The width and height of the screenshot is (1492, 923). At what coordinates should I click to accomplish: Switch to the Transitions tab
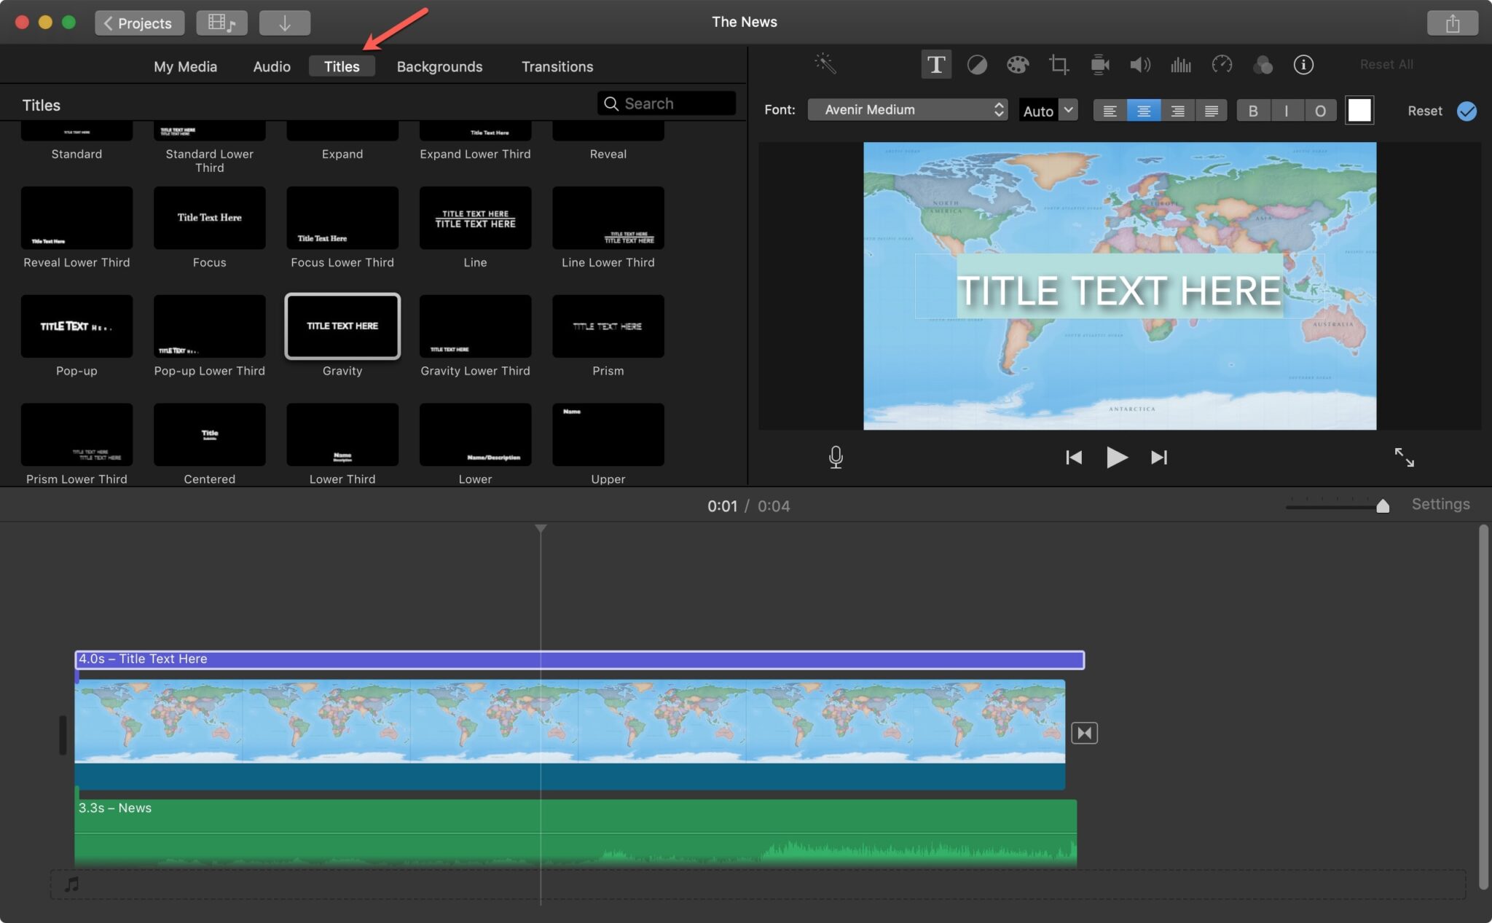[x=557, y=66]
